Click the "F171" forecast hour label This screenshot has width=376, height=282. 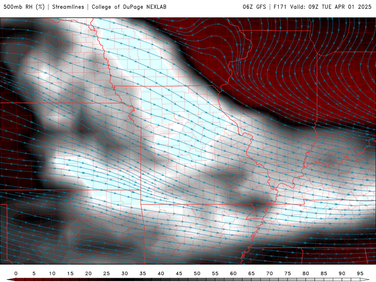(x=280, y=7)
